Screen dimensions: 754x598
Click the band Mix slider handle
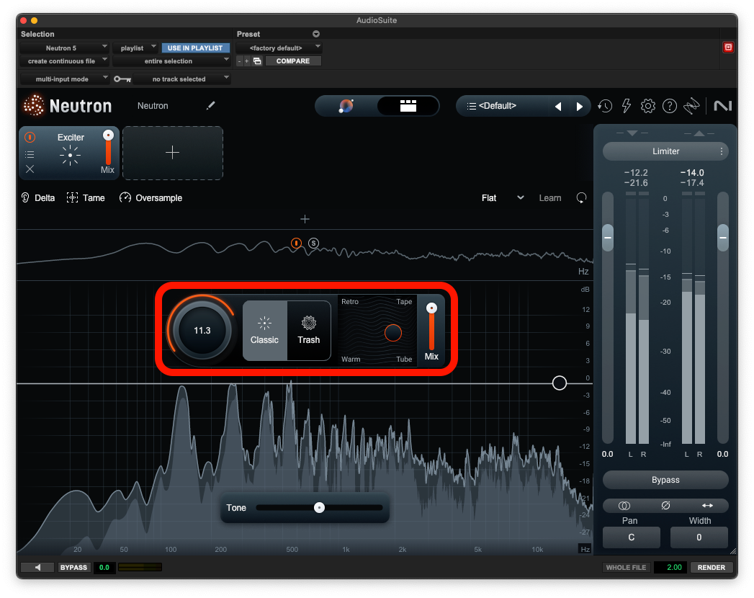pyautogui.click(x=432, y=308)
